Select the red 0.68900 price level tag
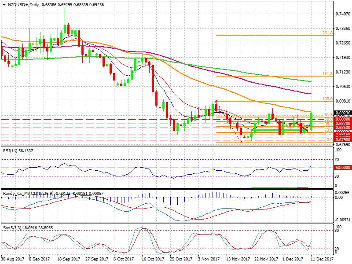The image size is (352, 264). point(342,119)
